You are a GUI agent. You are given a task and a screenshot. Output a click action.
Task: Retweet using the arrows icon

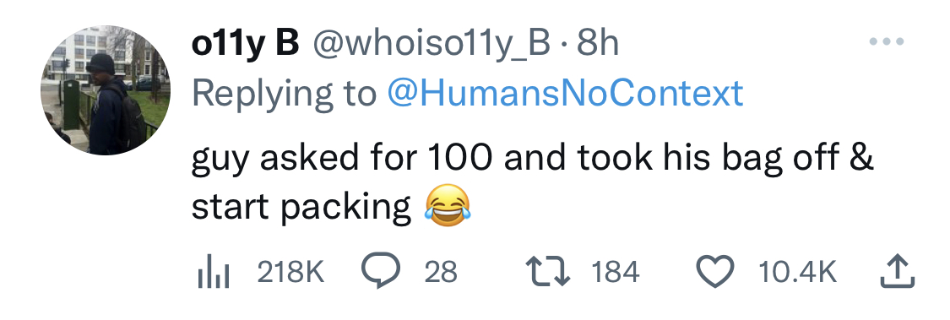[548, 272]
